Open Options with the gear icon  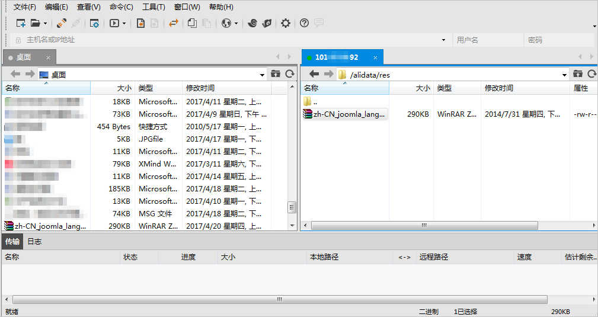click(285, 23)
